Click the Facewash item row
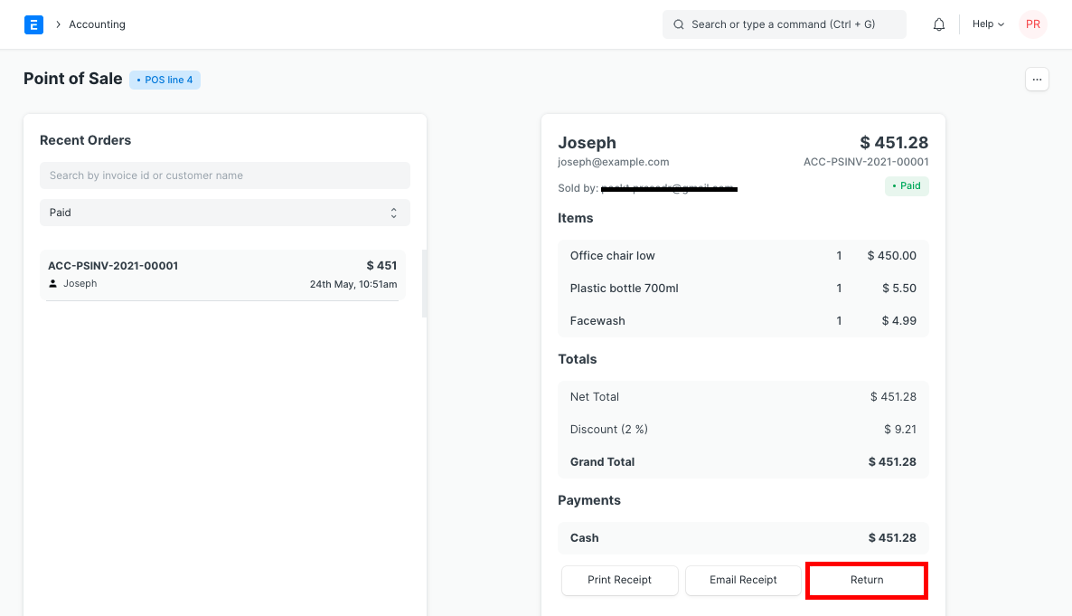Screen dimensions: 1072x616 pyautogui.click(x=743, y=320)
